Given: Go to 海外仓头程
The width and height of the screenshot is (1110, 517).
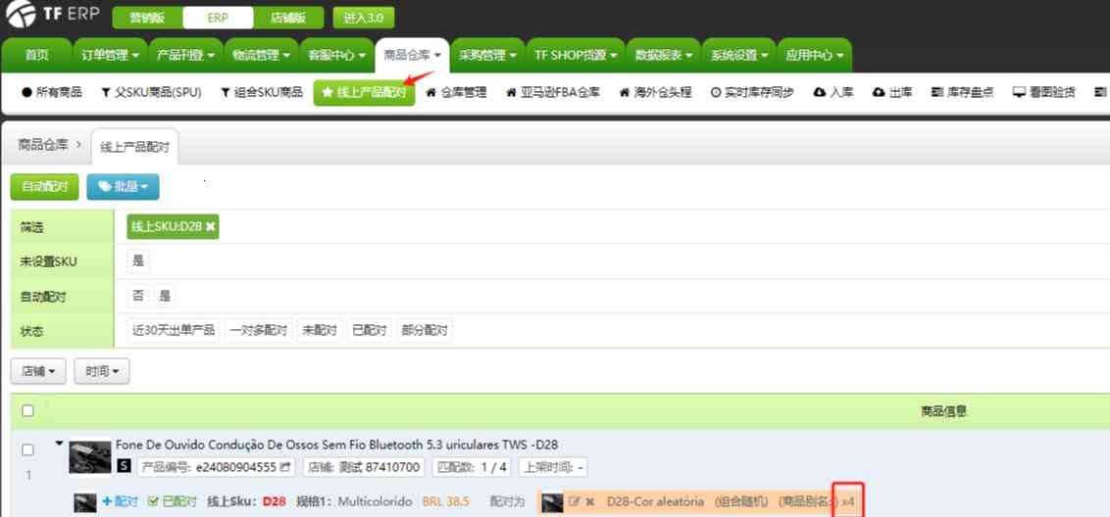Looking at the screenshot, I should pos(655,93).
